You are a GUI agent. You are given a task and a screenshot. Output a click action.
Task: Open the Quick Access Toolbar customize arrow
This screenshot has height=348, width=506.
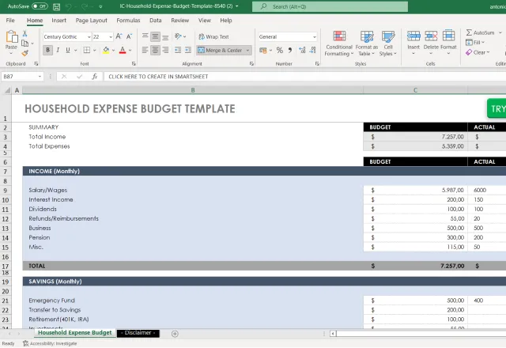coord(100,6)
